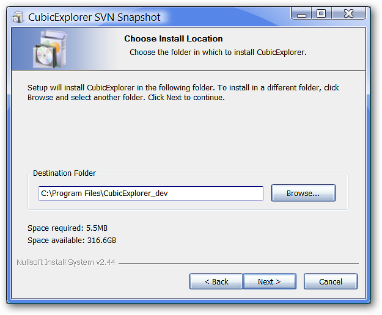Click the Space available: 316.6GB text

click(72, 241)
